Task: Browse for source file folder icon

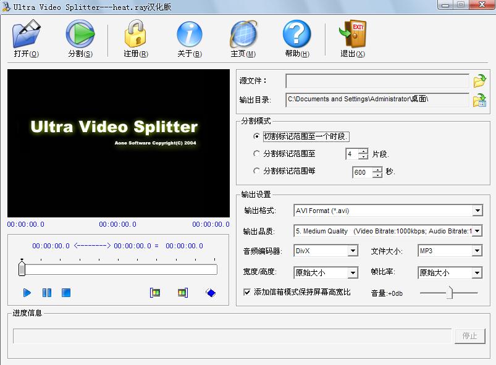Action: point(479,81)
